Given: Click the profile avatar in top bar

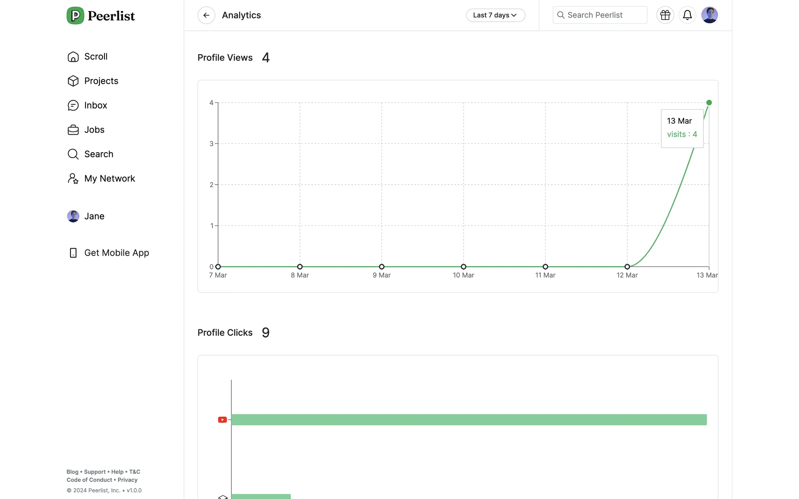Looking at the screenshot, I should pyautogui.click(x=709, y=15).
